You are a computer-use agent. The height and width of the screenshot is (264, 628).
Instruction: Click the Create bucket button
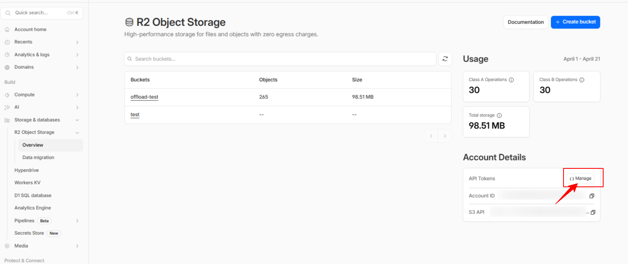click(x=575, y=22)
